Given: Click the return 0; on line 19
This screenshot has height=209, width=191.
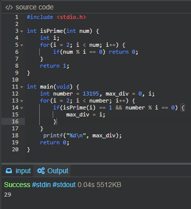Looking at the screenshot, I should [55, 143].
